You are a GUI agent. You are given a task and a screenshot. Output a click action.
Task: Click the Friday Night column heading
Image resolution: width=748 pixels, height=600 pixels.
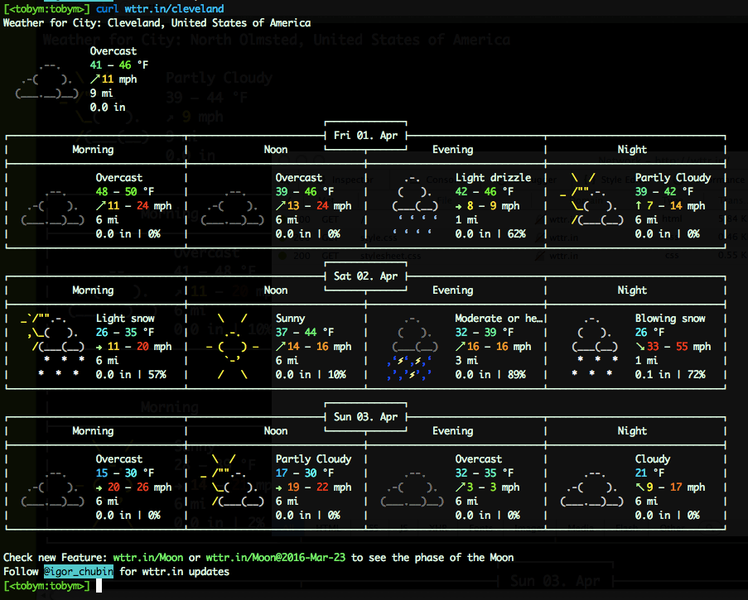pos(632,150)
